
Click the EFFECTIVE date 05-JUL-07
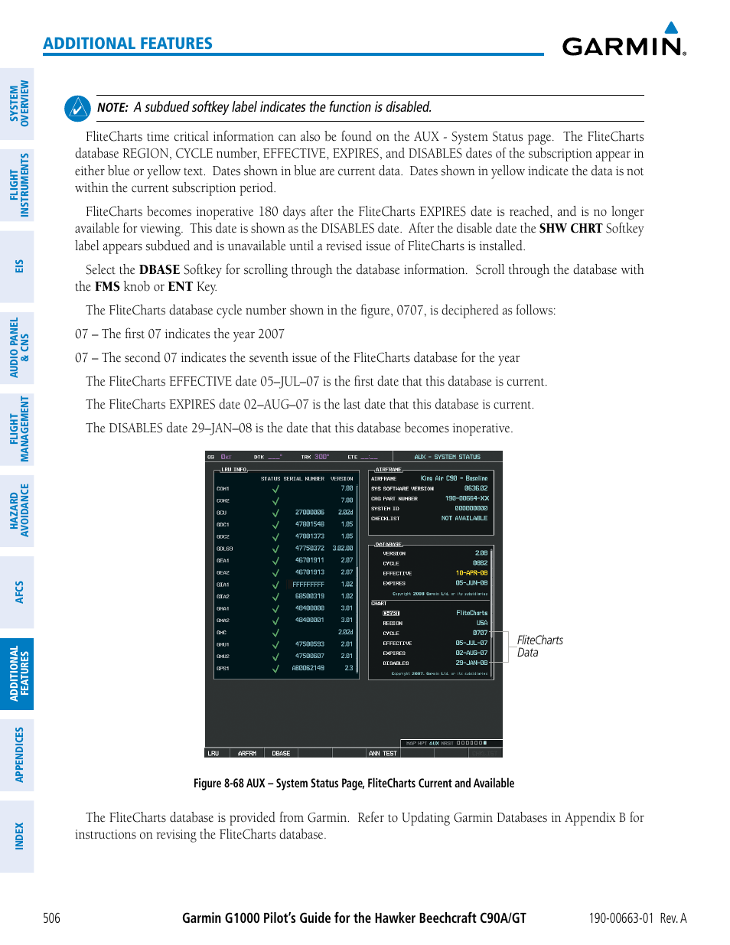(471, 644)
